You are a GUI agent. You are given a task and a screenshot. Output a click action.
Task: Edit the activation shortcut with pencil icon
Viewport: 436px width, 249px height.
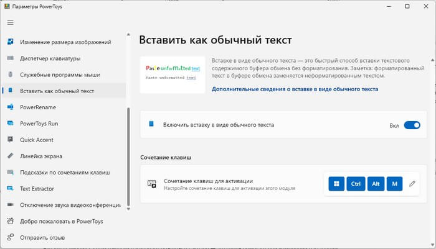[412, 184]
